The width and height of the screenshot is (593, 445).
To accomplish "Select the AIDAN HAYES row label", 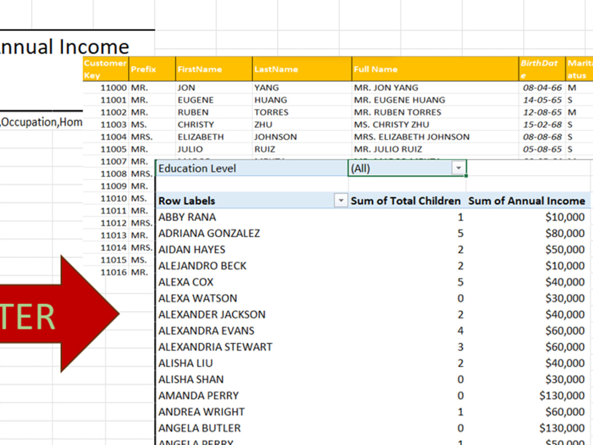I will pos(192,250).
